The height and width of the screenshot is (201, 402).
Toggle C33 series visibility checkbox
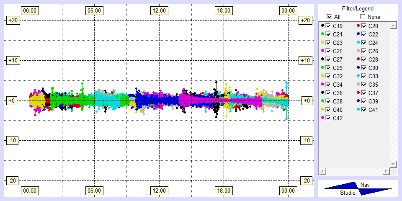[364, 76]
